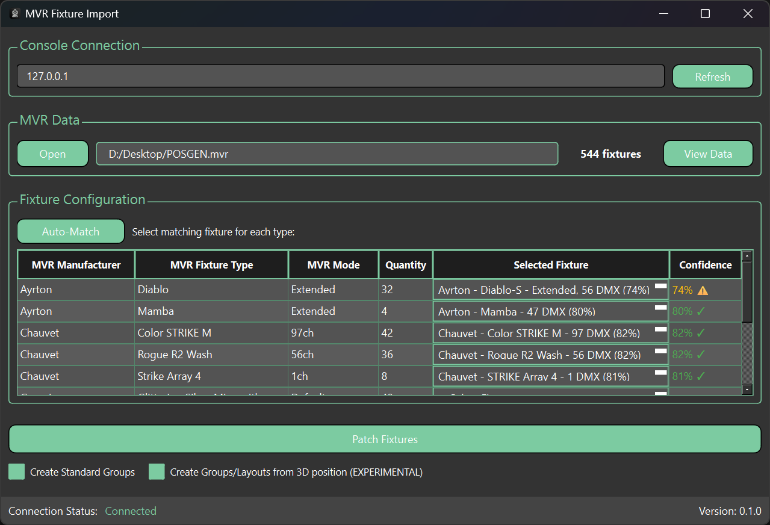Click the MVR Fixture Type column header
Image resolution: width=770 pixels, height=525 pixels.
[212, 265]
